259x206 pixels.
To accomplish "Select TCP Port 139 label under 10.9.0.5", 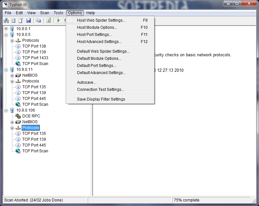I will pos(34,52).
